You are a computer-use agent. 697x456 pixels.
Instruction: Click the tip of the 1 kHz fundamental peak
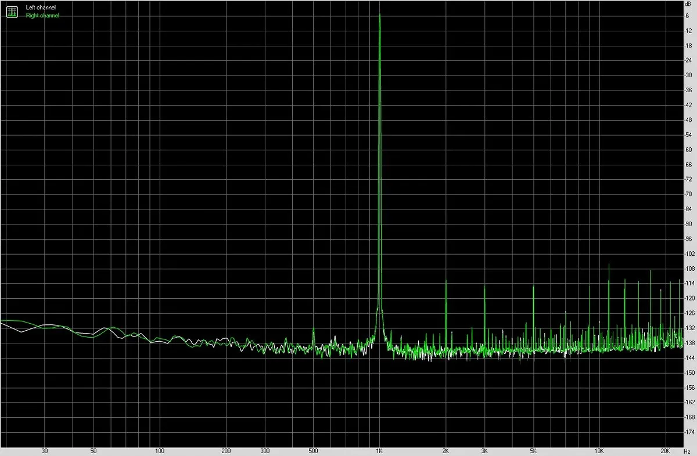tap(379, 15)
